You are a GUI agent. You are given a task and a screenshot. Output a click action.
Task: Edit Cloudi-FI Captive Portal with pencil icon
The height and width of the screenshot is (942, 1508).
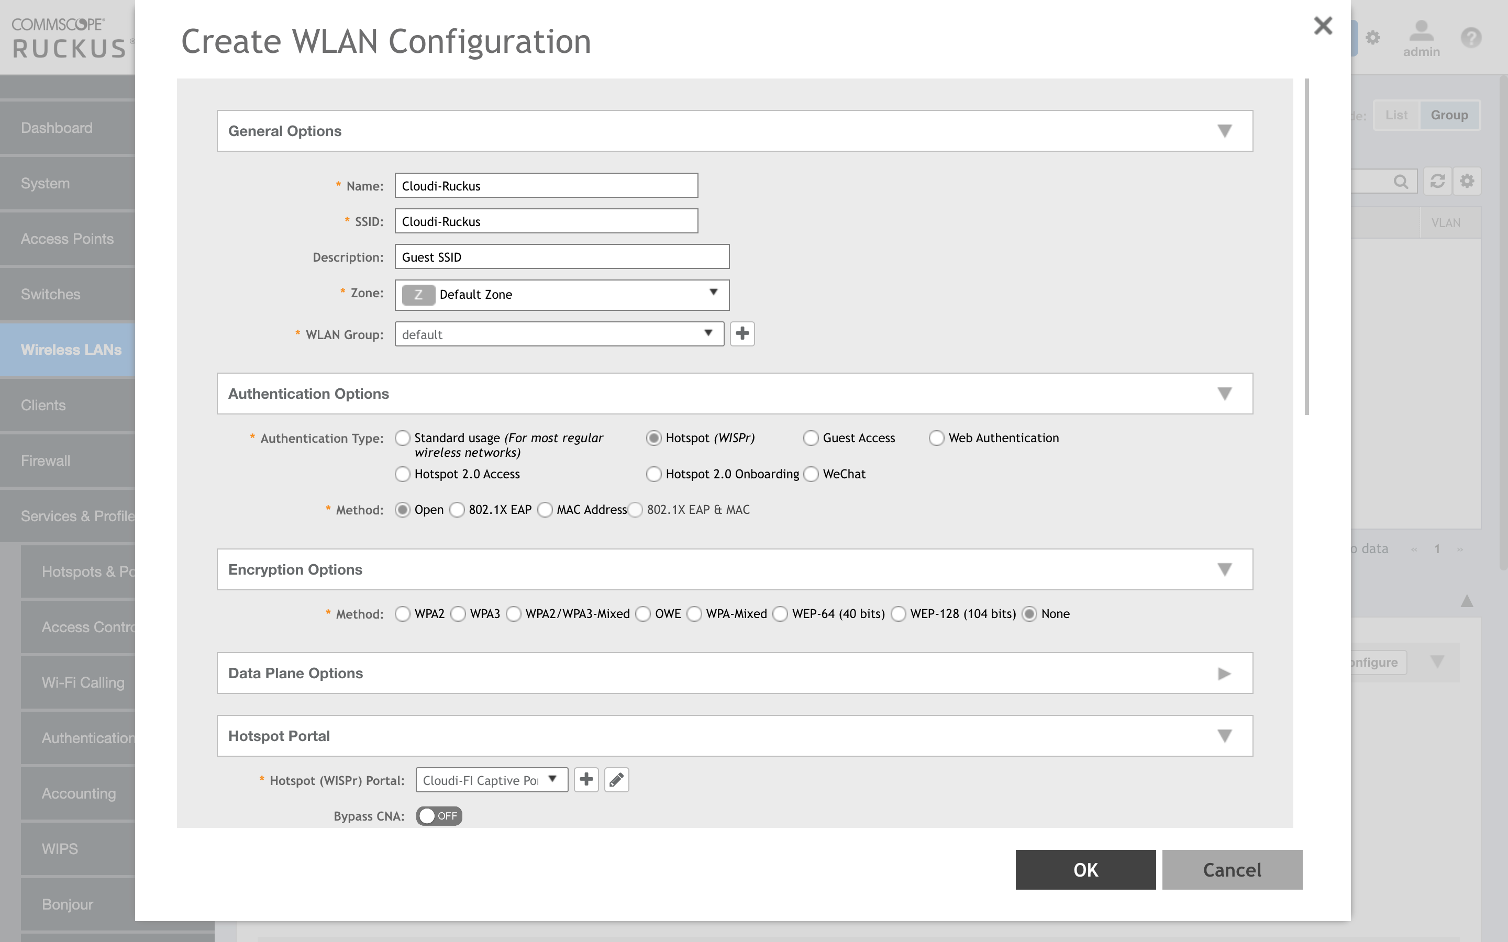coord(616,779)
